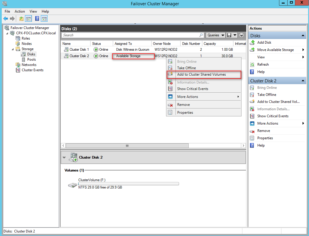Click More Actions in the Actions pane
309x236 pixels.
pyautogui.click(x=268, y=123)
